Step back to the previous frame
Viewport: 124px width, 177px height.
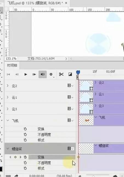click(17, 74)
